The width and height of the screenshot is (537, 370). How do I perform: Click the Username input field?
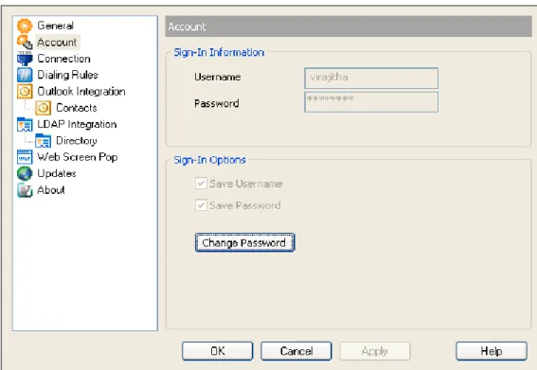(x=371, y=78)
